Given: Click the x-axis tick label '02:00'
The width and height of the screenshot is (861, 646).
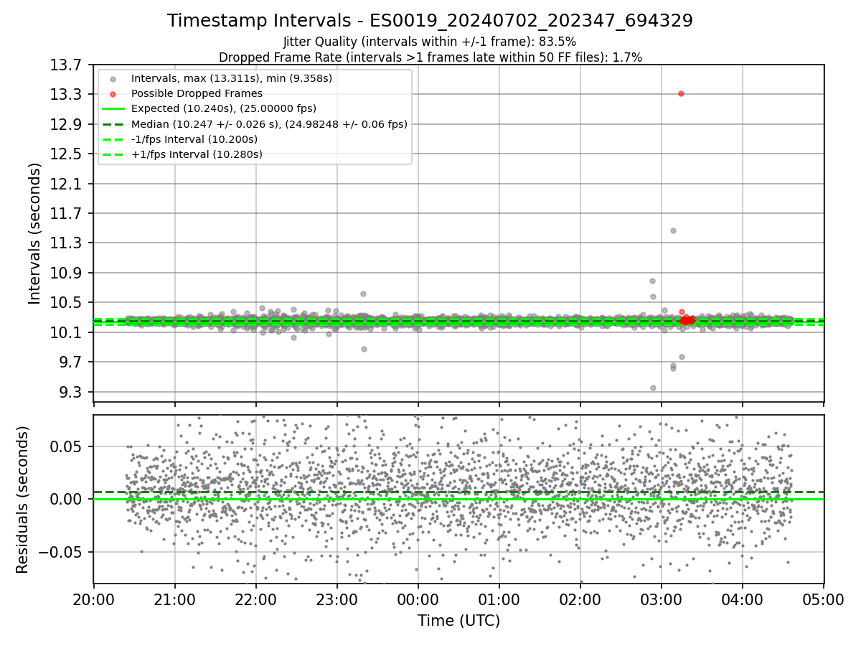Looking at the screenshot, I should click(580, 600).
